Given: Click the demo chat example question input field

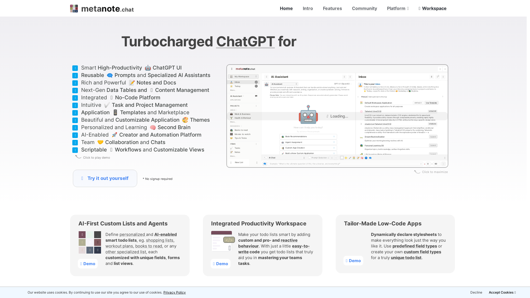Looking at the screenshot, I should point(345,164).
